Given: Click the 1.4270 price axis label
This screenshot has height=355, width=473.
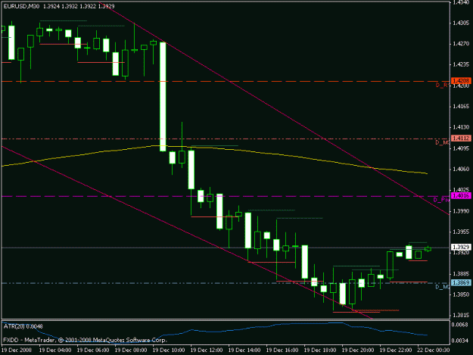Looking at the screenshot, I should (x=461, y=44).
